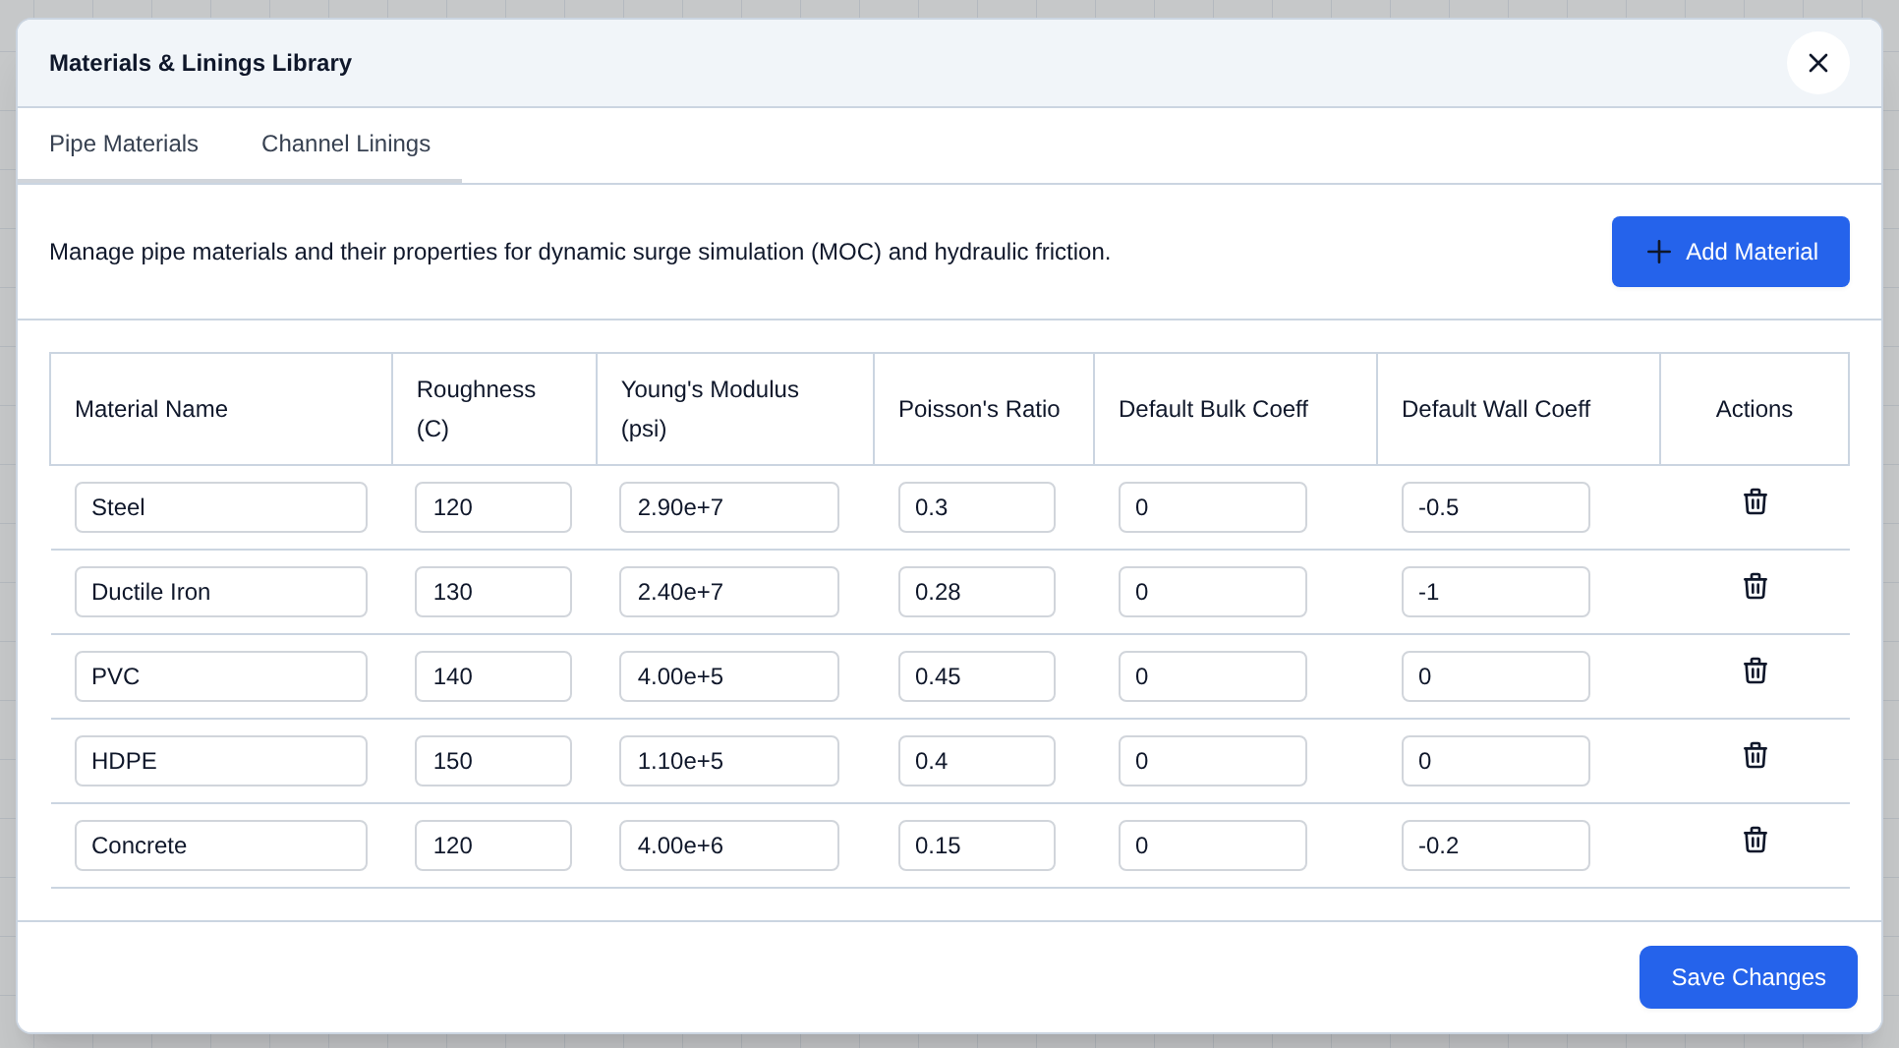Edit the HDPE material name field

221,761
